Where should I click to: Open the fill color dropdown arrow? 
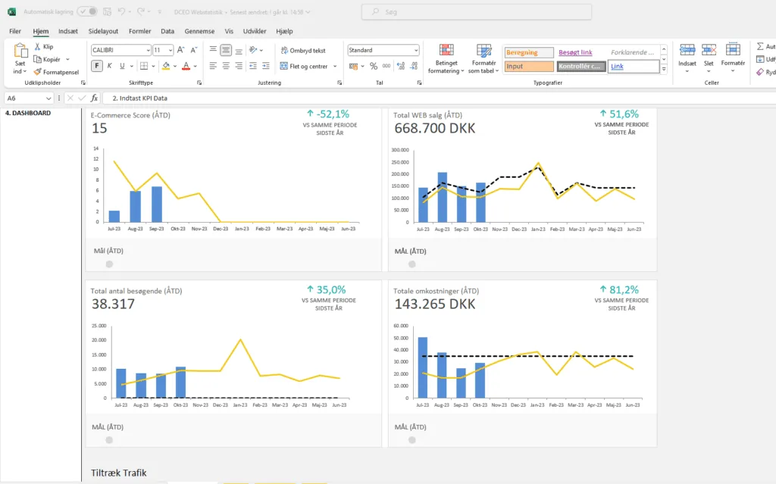(175, 66)
